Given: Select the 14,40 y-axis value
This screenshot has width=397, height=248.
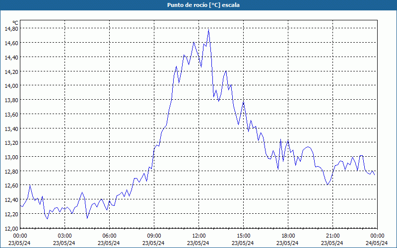Looking at the screenshot, I should pyautogui.click(x=11, y=57).
